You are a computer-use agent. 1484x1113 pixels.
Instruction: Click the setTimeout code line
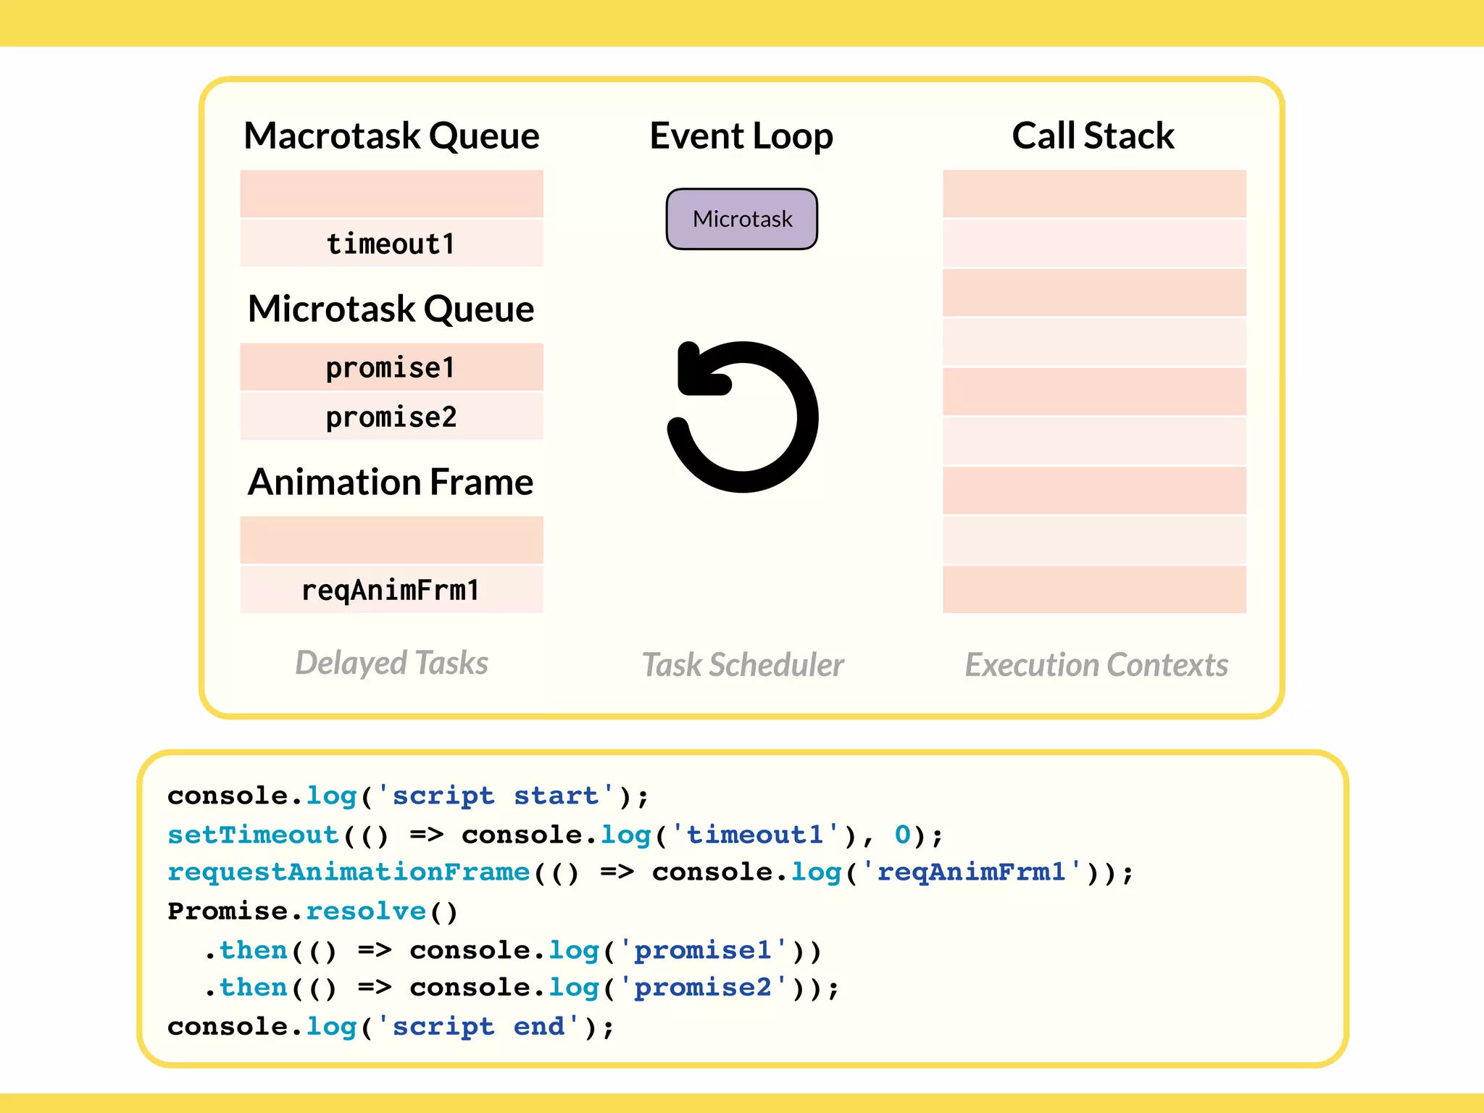(554, 835)
